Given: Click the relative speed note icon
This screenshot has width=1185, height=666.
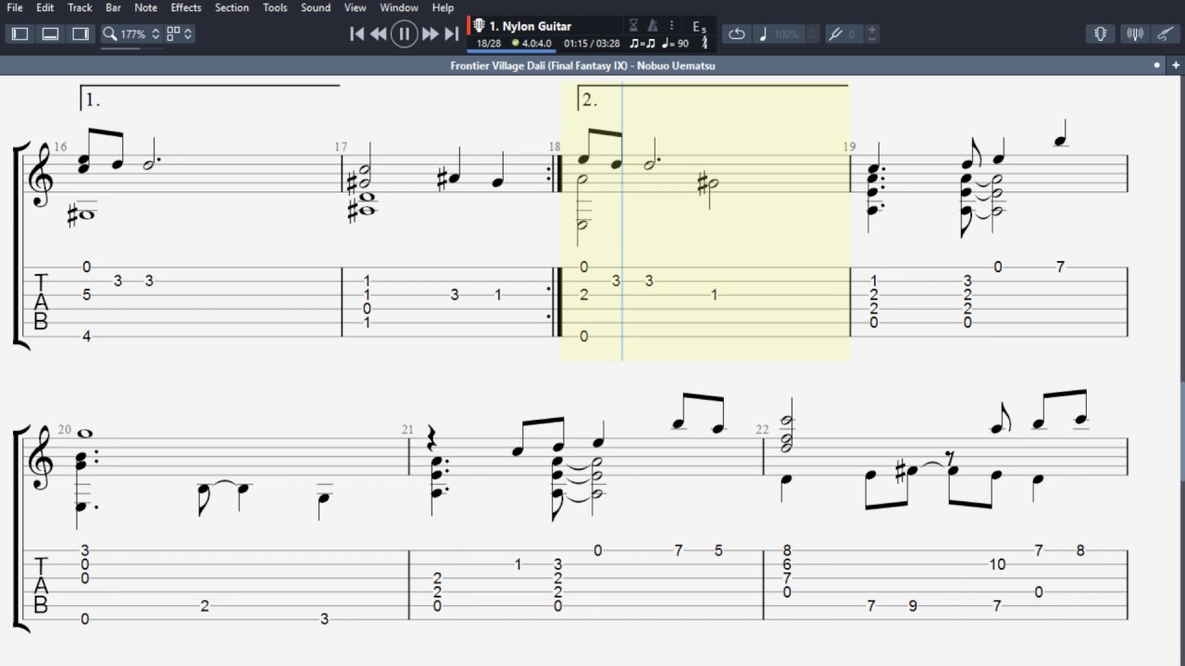Looking at the screenshot, I should pyautogui.click(x=763, y=34).
